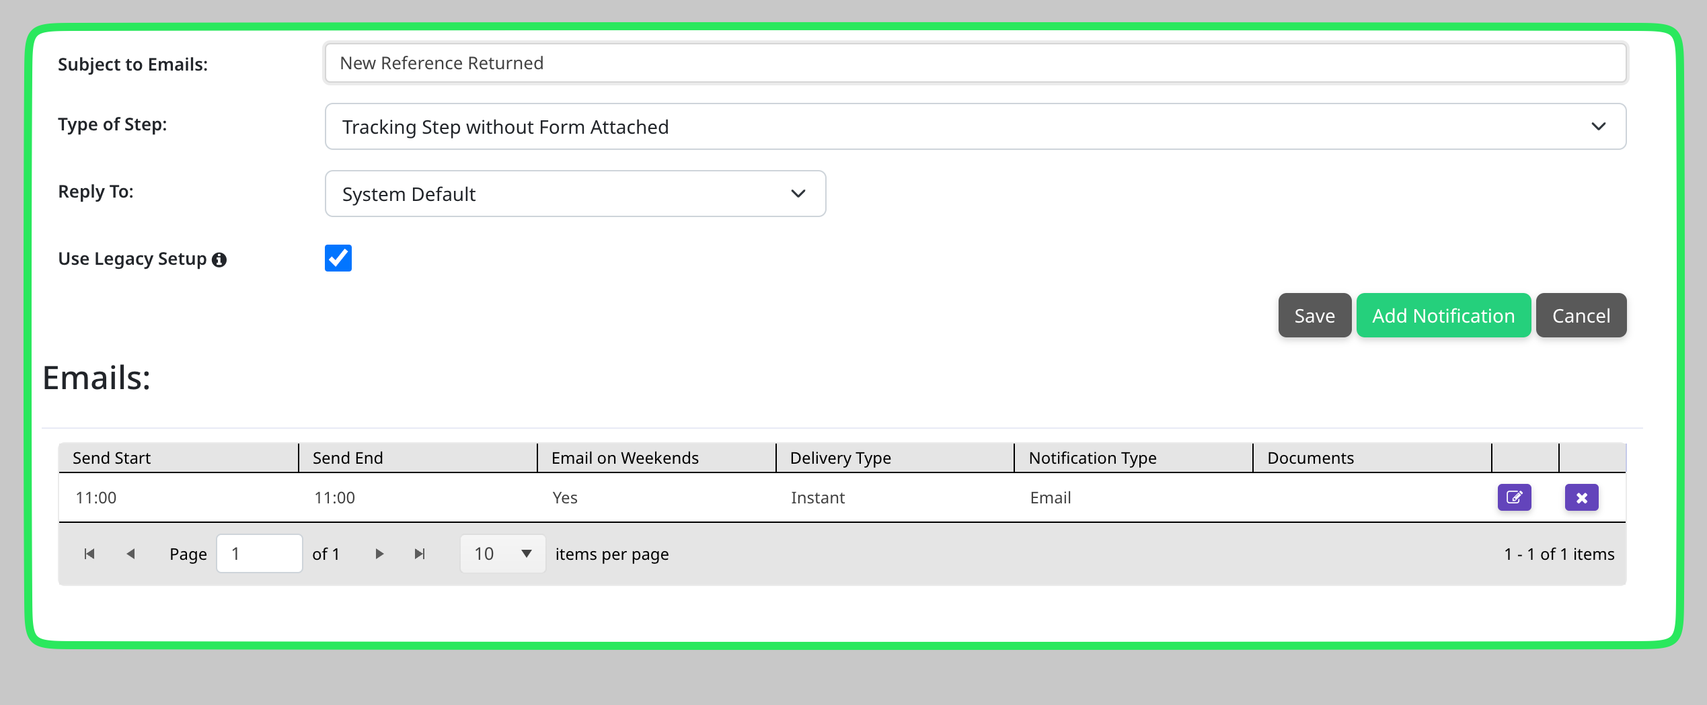Click the edit notification pencil icon

pyautogui.click(x=1514, y=497)
